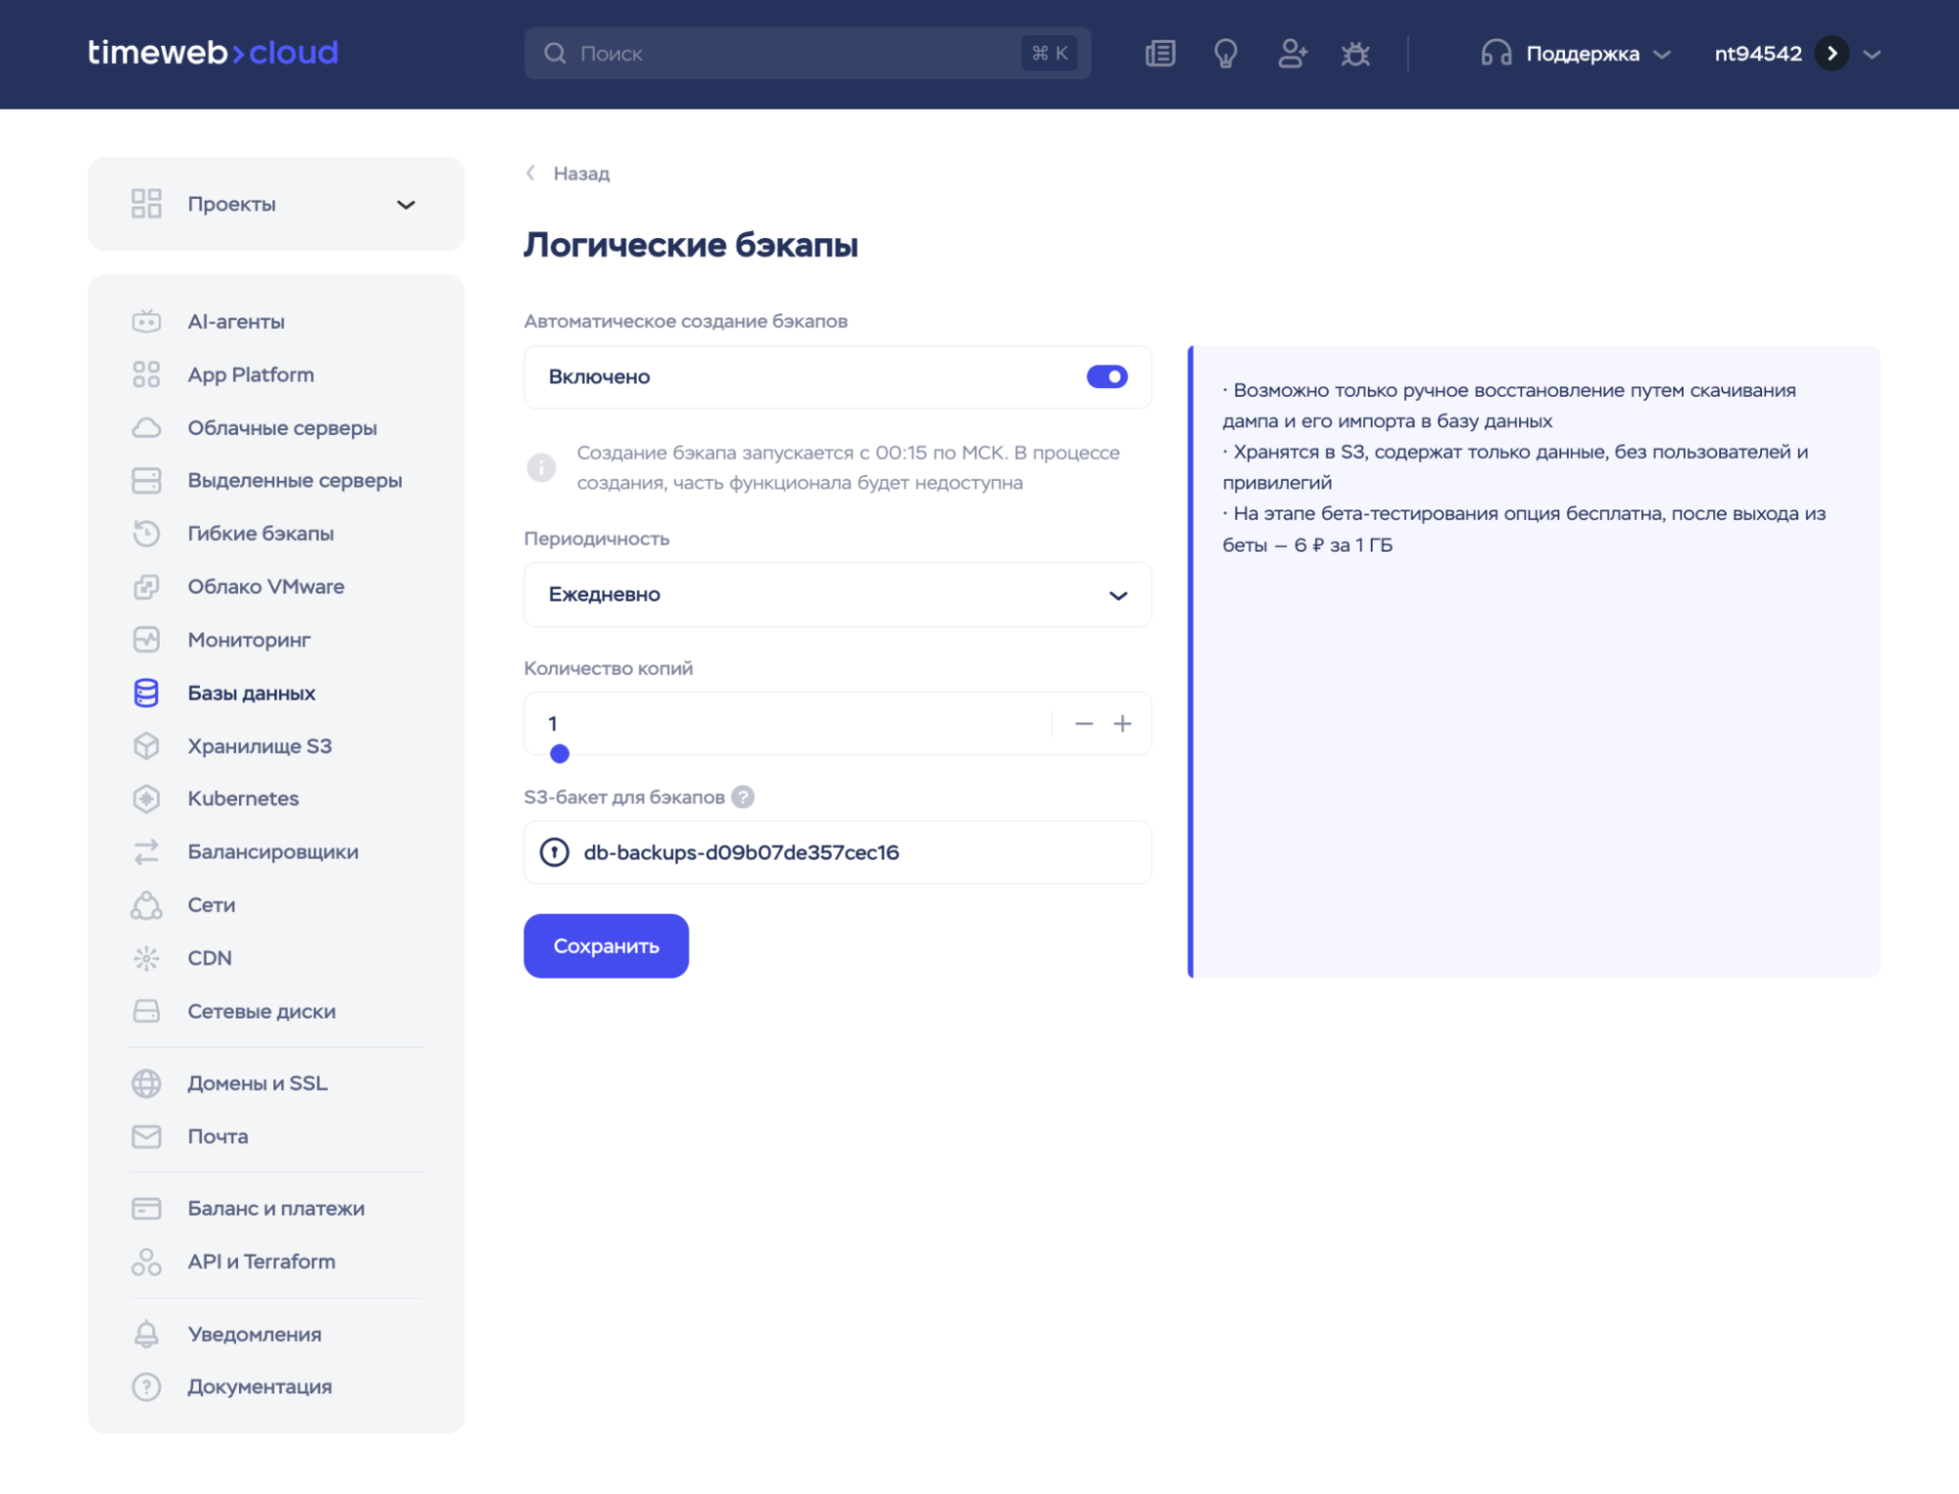Image resolution: width=1959 pixels, height=1494 pixels.
Task: Open the Периодичность Ежедневно dropdown
Action: [837, 595]
